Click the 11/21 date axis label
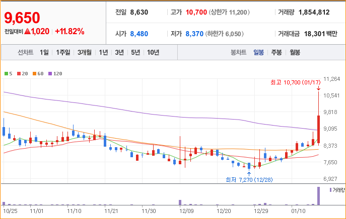Viewport: 346px width, 219px height. coord(111,211)
